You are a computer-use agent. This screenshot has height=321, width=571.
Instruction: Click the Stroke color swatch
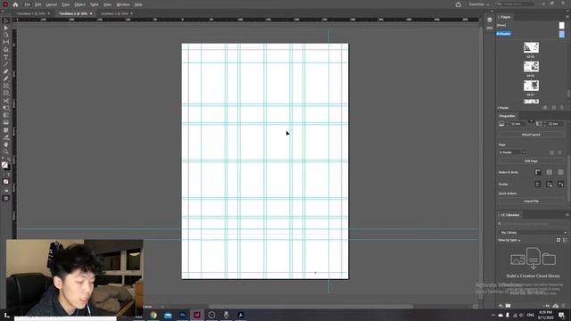pos(7,168)
